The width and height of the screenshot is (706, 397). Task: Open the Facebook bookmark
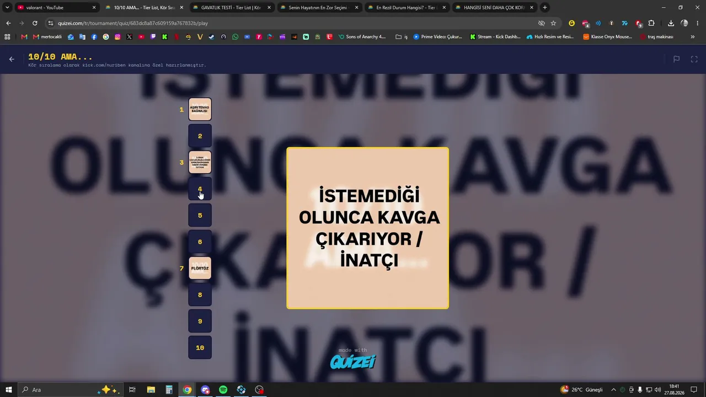94,37
